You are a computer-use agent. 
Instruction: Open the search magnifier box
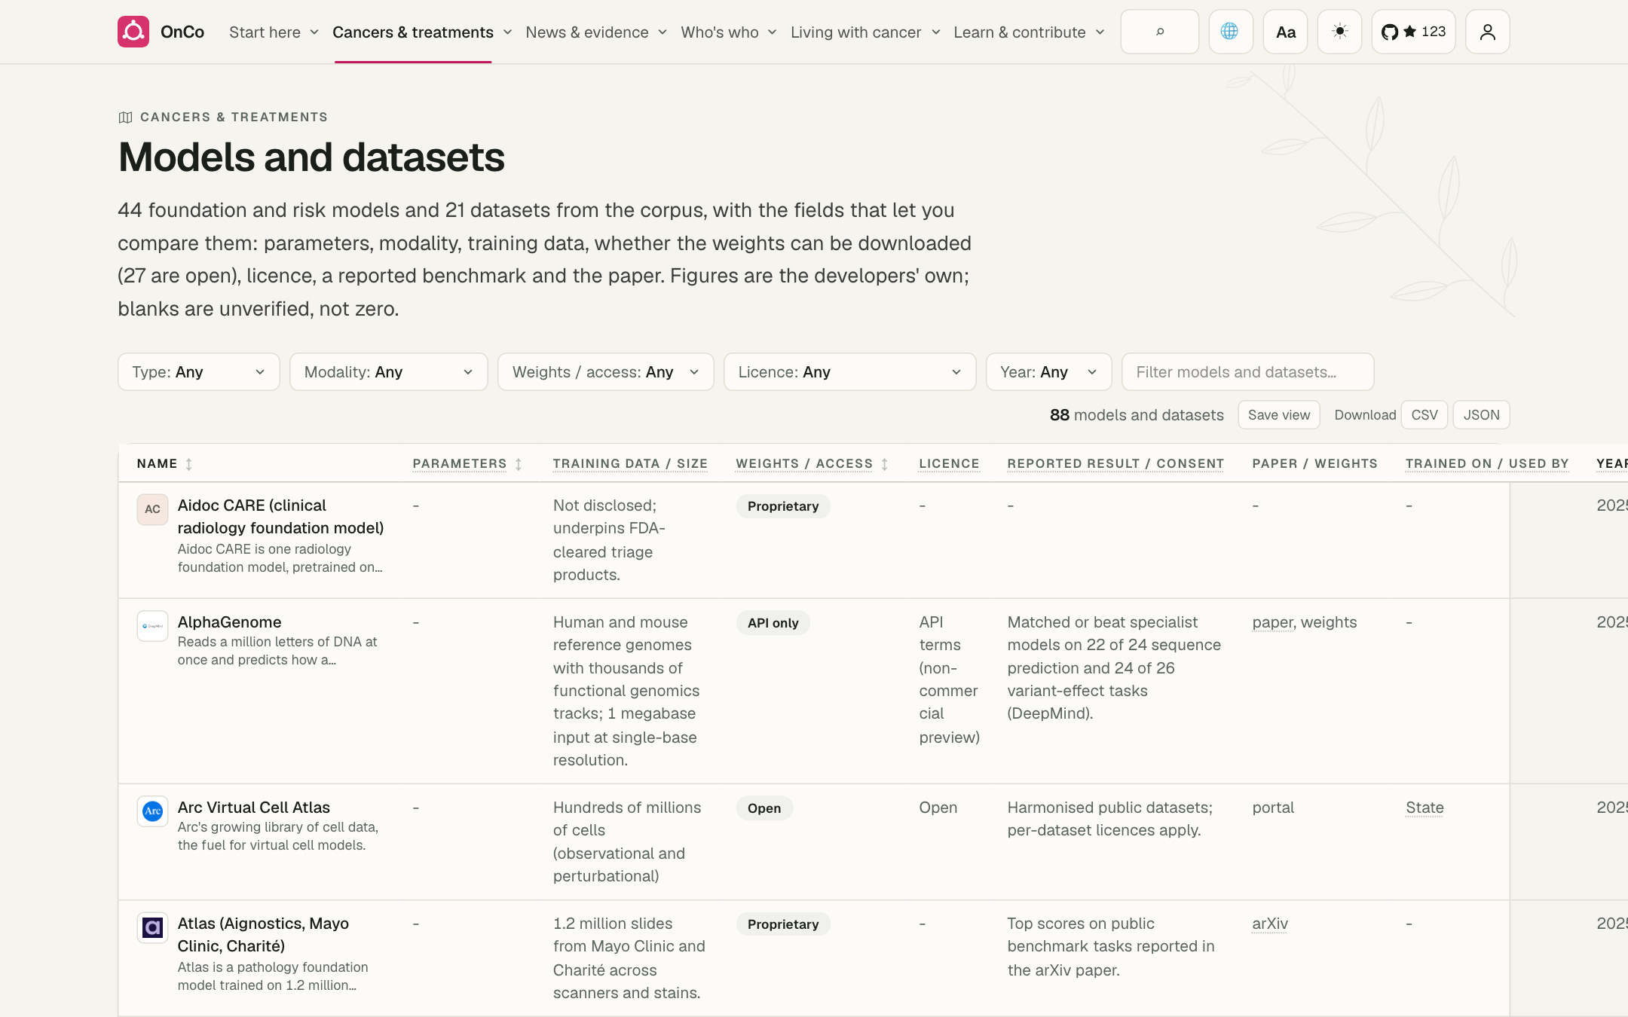[1159, 32]
